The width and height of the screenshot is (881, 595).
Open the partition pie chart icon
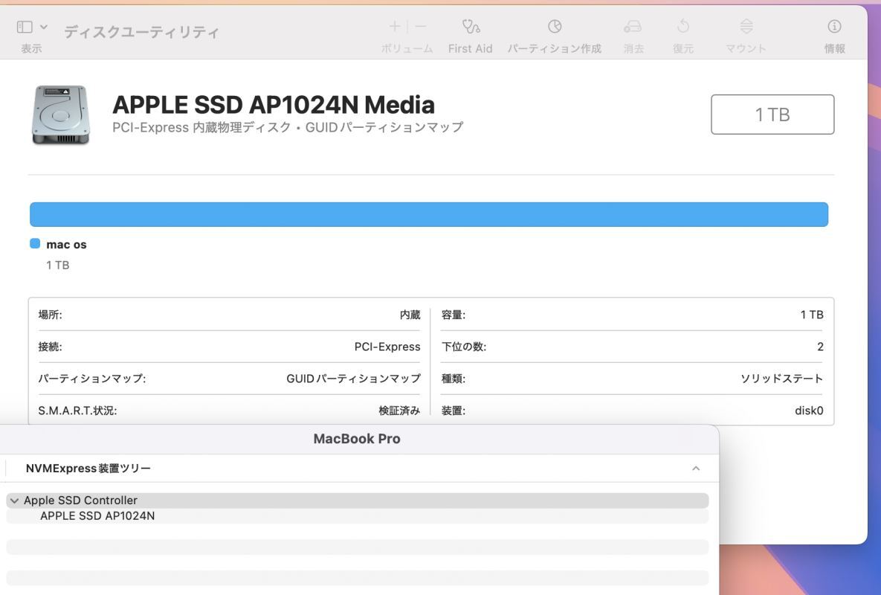pyautogui.click(x=555, y=27)
